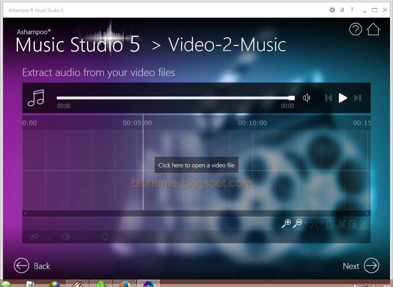
Task: Click the playhead cursor line in waveform
Action: (x=143, y=163)
